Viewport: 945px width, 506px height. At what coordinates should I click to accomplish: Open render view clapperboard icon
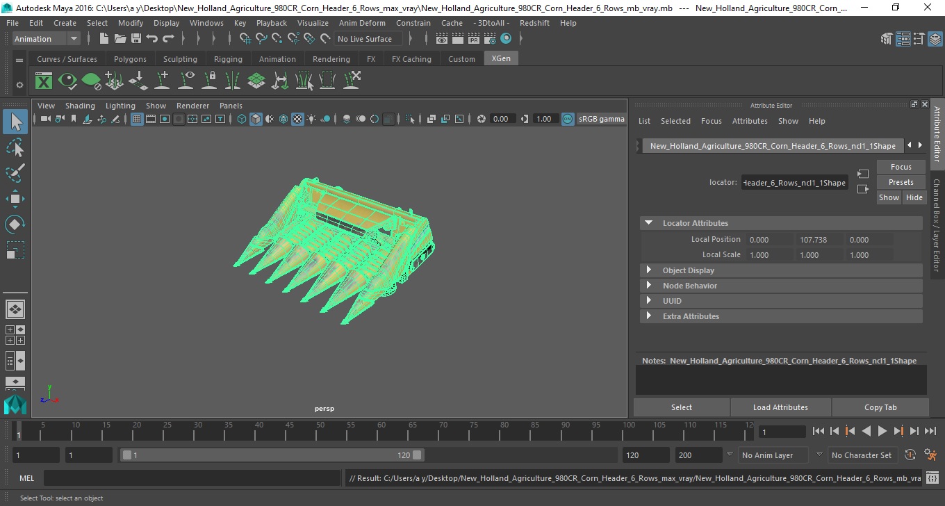(x=442, y=39)
